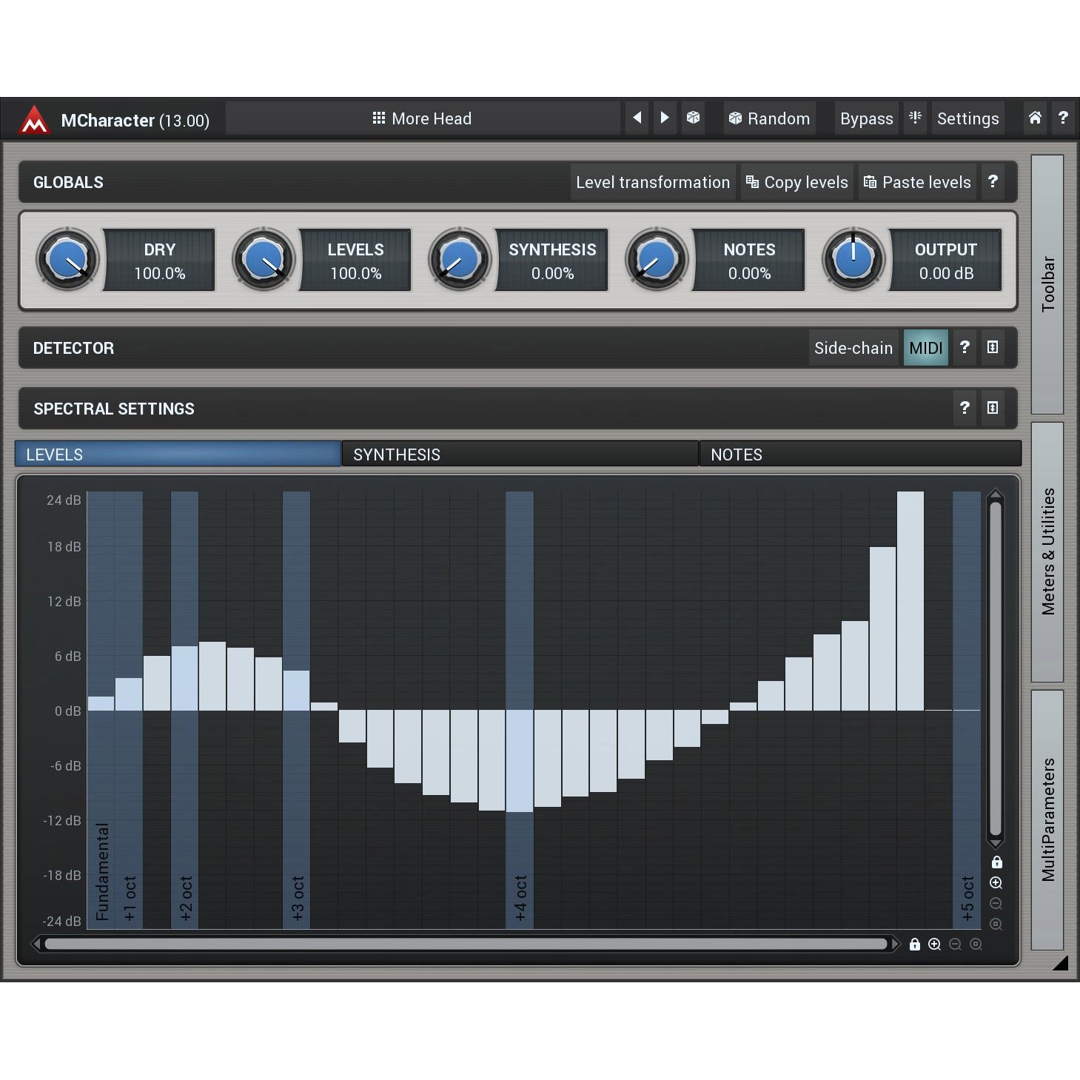Go to the previous preset arrow

point(637,118)
